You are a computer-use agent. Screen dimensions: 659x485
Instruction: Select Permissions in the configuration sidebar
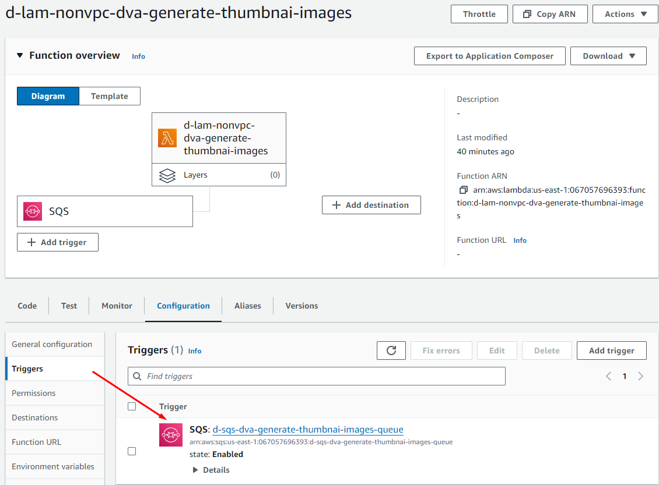pos(34,393)
